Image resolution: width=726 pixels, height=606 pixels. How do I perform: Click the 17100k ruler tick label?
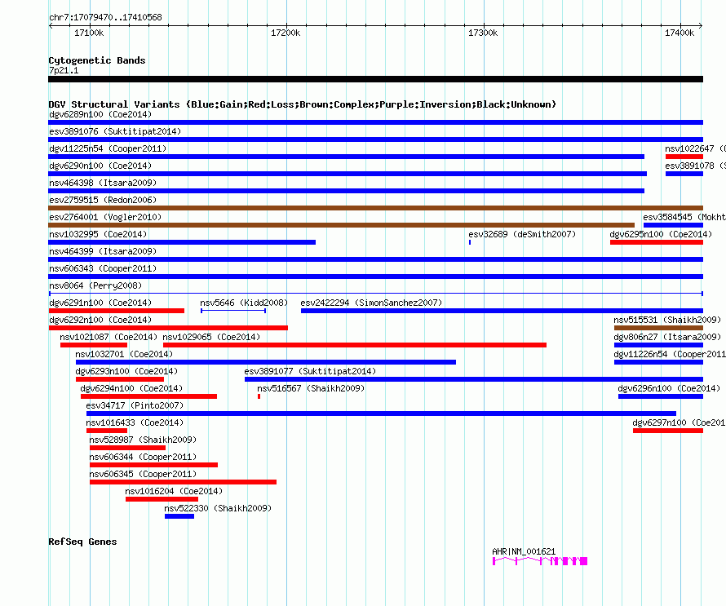click(89, 33)
